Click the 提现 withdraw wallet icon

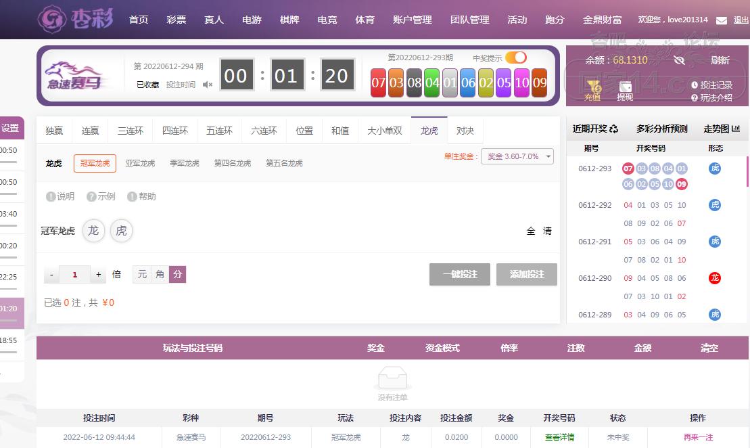pos(625,87)
